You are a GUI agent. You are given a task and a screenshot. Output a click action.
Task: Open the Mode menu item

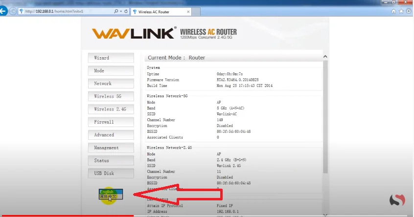click(111, 70)
